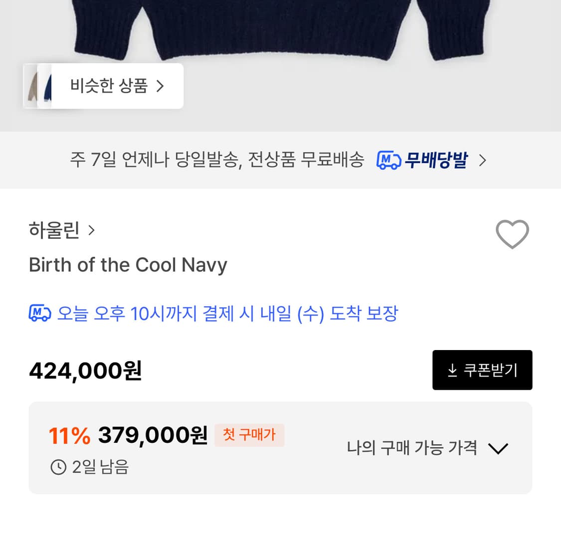Click the 11% discount rate label

(x=69, y=435)
